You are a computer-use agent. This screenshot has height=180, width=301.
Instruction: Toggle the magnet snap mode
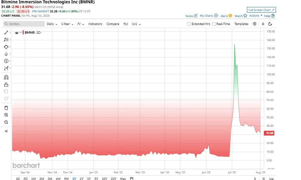[6, 77]
